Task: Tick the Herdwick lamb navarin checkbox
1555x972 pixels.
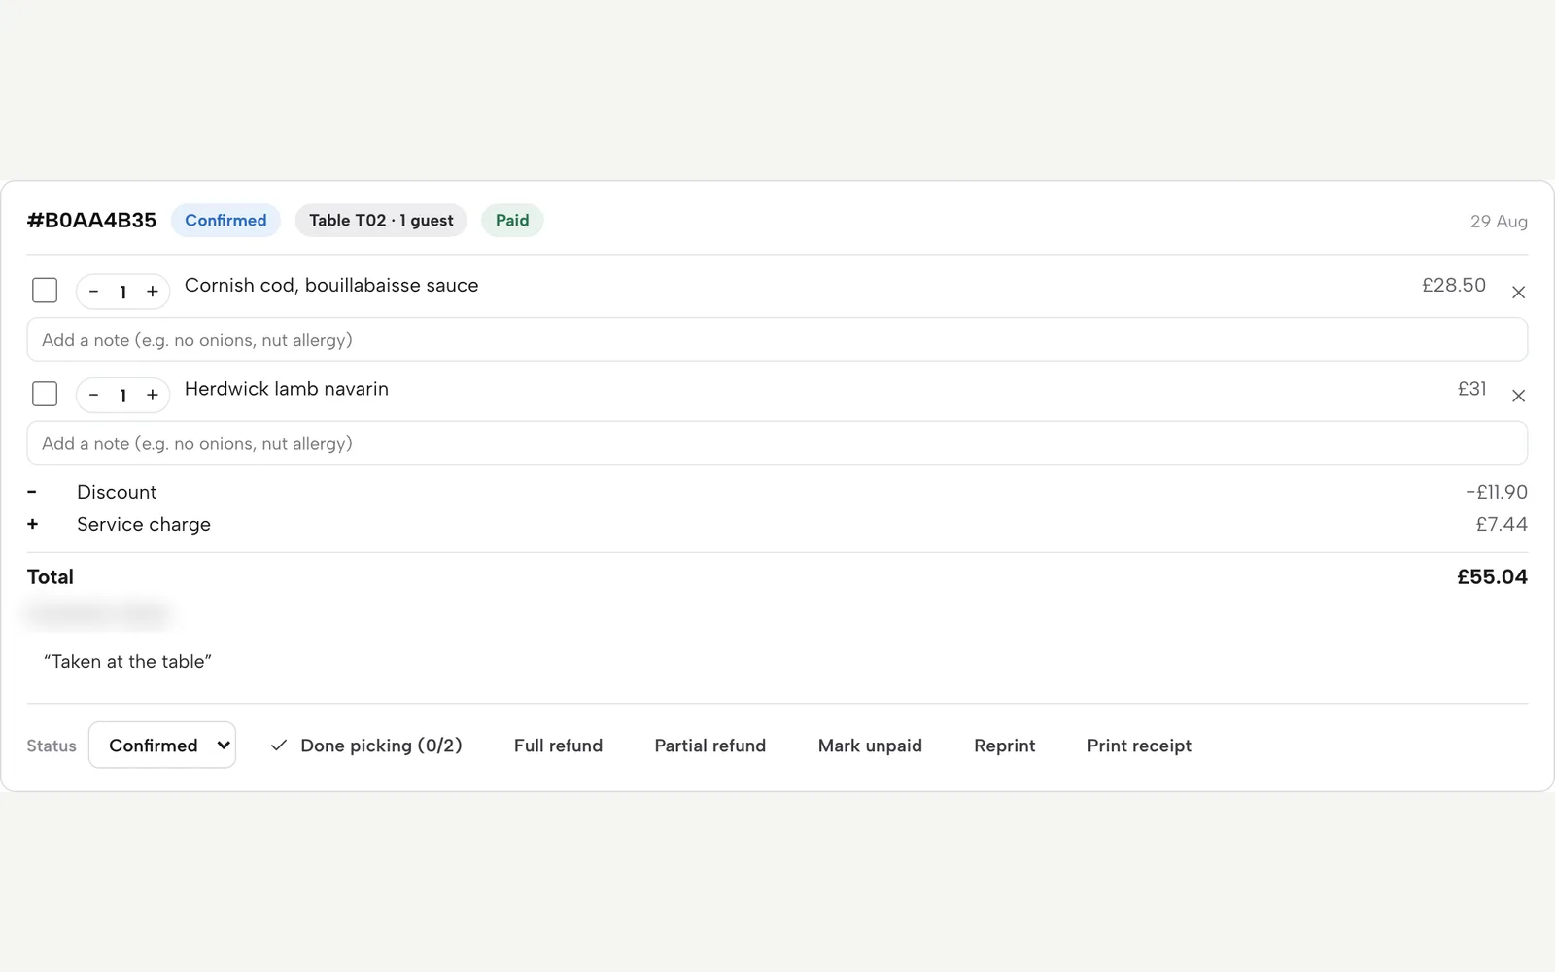Action: (x=45, y=394)
